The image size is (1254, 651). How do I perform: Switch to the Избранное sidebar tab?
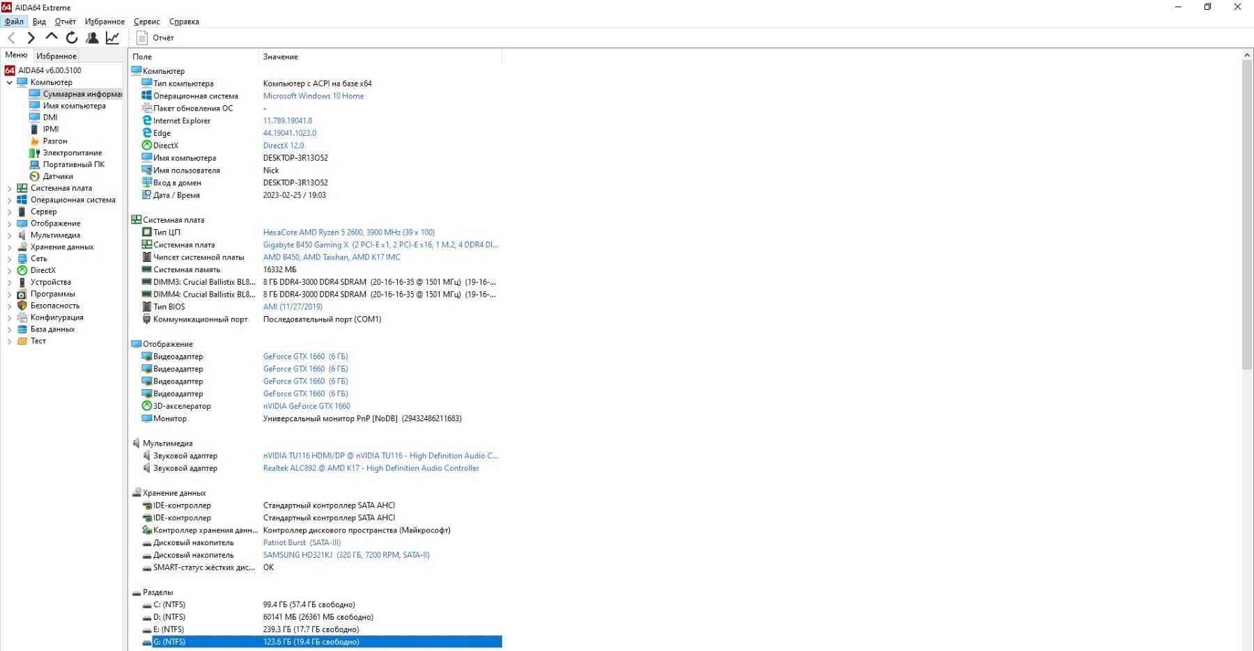[x=56, y=56]
